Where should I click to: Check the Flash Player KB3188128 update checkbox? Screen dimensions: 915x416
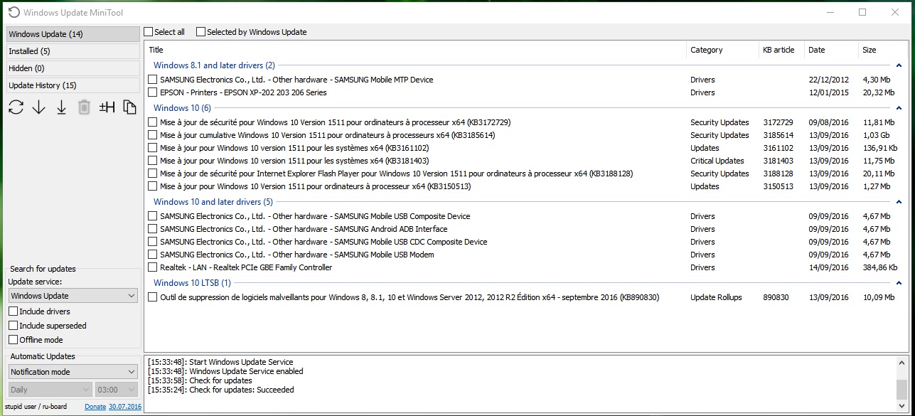pos(152,174)
